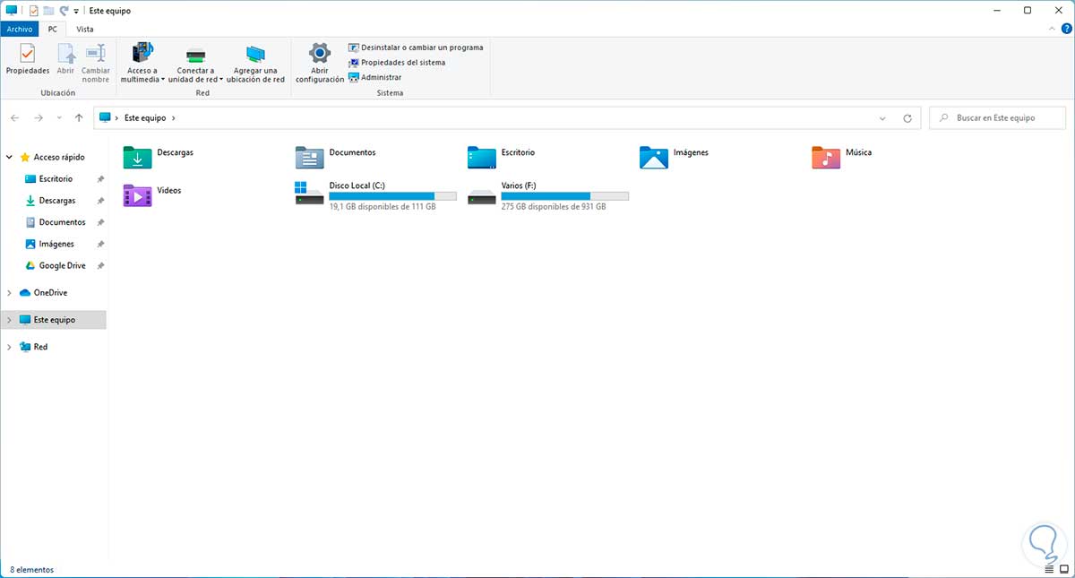Switch to details view in status bar
Viewport: 1075px width, 578px height.
coord(1050,569)
